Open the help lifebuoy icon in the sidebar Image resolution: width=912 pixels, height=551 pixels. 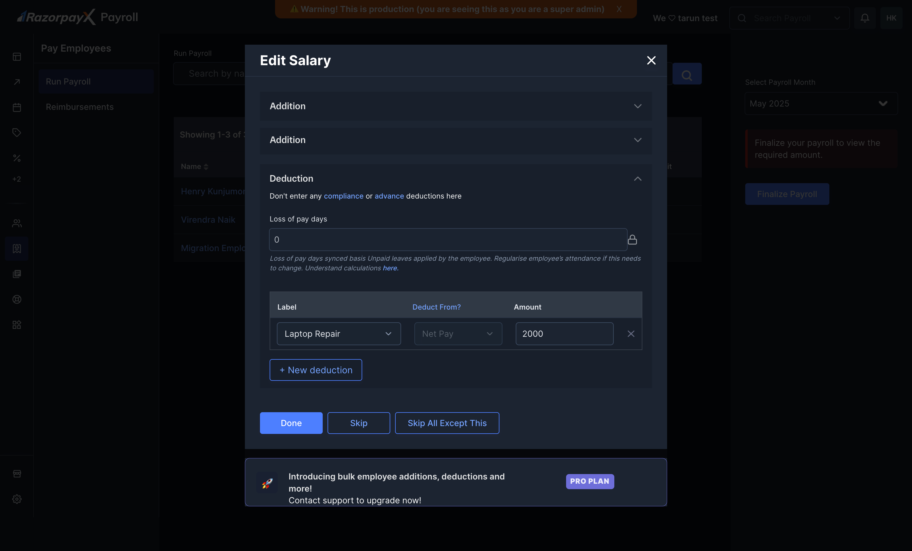coord(17,299)
